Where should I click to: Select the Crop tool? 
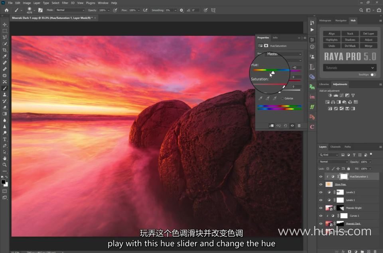tap(5, 50)
